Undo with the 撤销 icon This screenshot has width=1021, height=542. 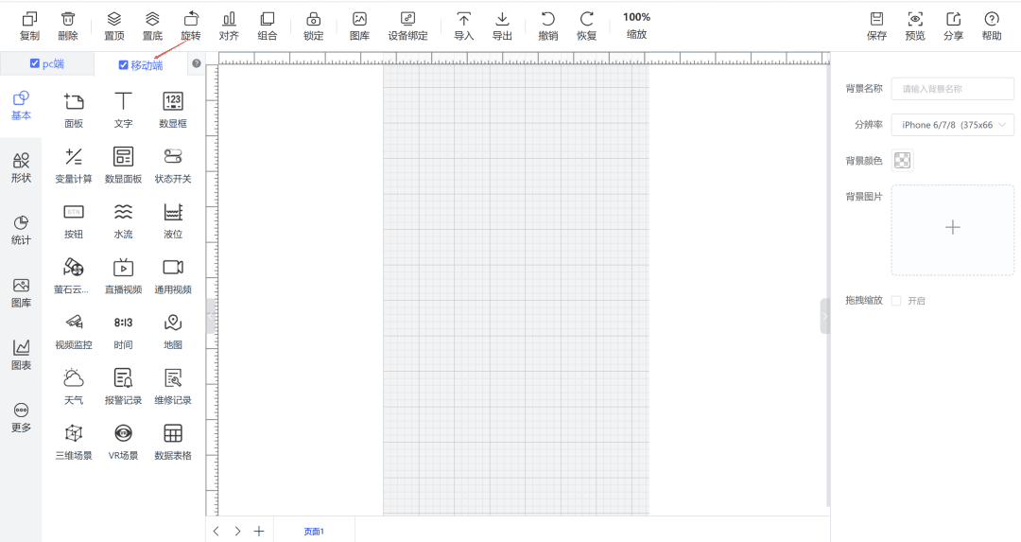pyautogui.click(x=548, y=26)
